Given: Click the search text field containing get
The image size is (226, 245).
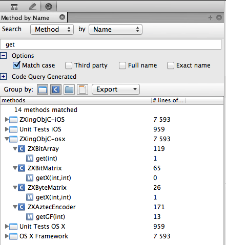Looking at the screenshot, I should pyautogui.click(x=111, y=44).
